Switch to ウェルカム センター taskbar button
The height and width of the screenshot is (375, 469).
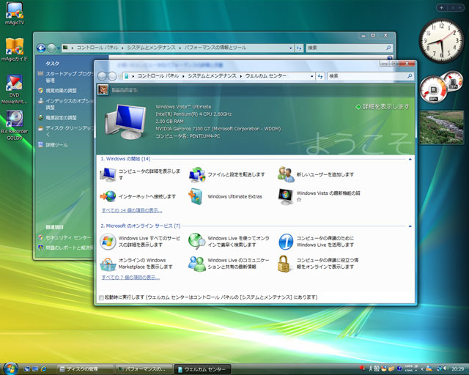pos(202,369)
